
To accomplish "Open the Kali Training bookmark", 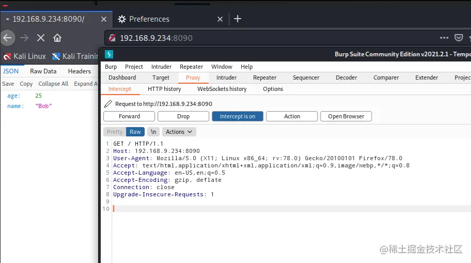I will 75,56.
